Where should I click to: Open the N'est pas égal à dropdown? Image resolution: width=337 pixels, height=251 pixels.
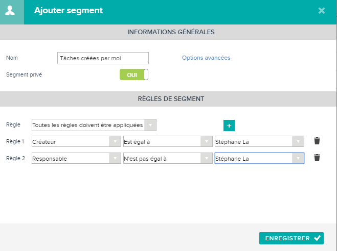tap(168, 158)
